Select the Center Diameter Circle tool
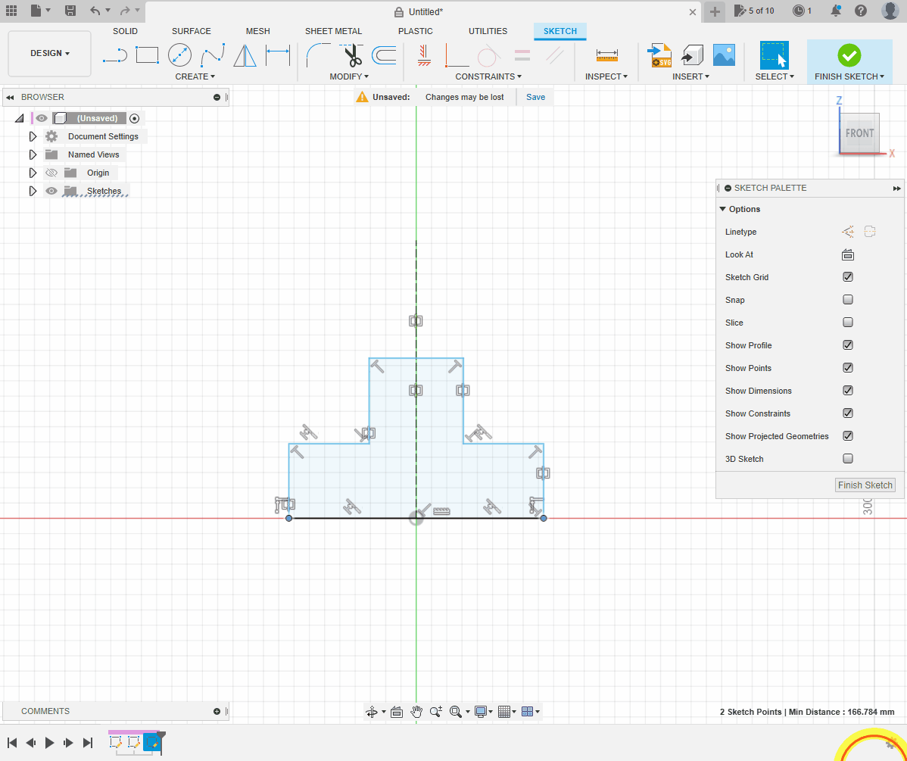This screenshot has width=907, height=761. (x=179, y=55)
